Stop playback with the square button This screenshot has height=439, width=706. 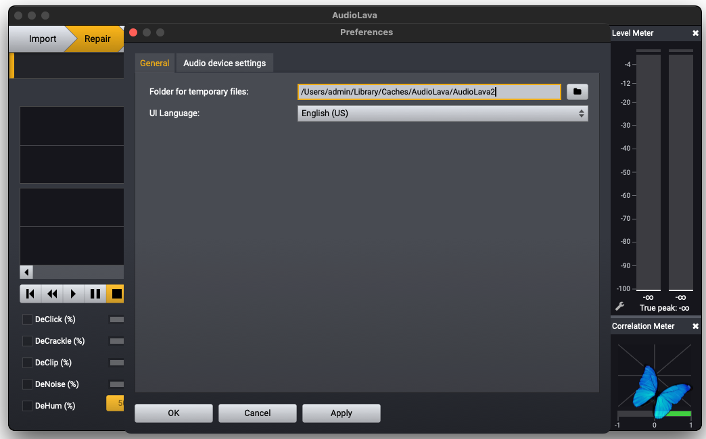coord(116,294)
